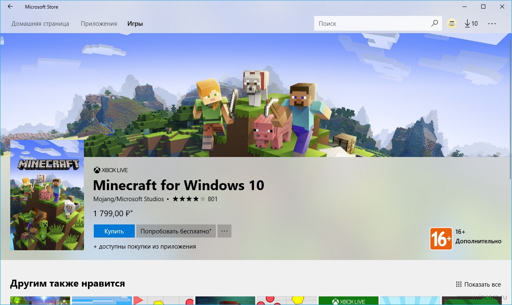The image size is (512, 305).
Task: Click the Другим также нравится heading
Action: click(x=68, y=283)
